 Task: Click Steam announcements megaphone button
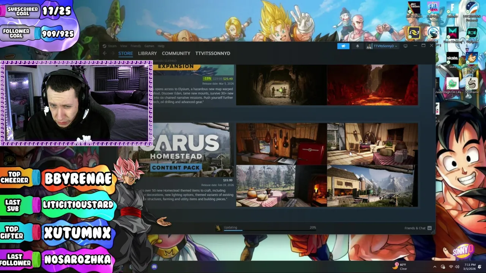343,46
